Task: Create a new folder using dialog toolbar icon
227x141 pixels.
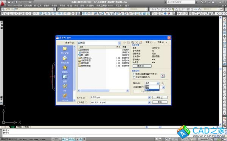Action: [140, 42]
